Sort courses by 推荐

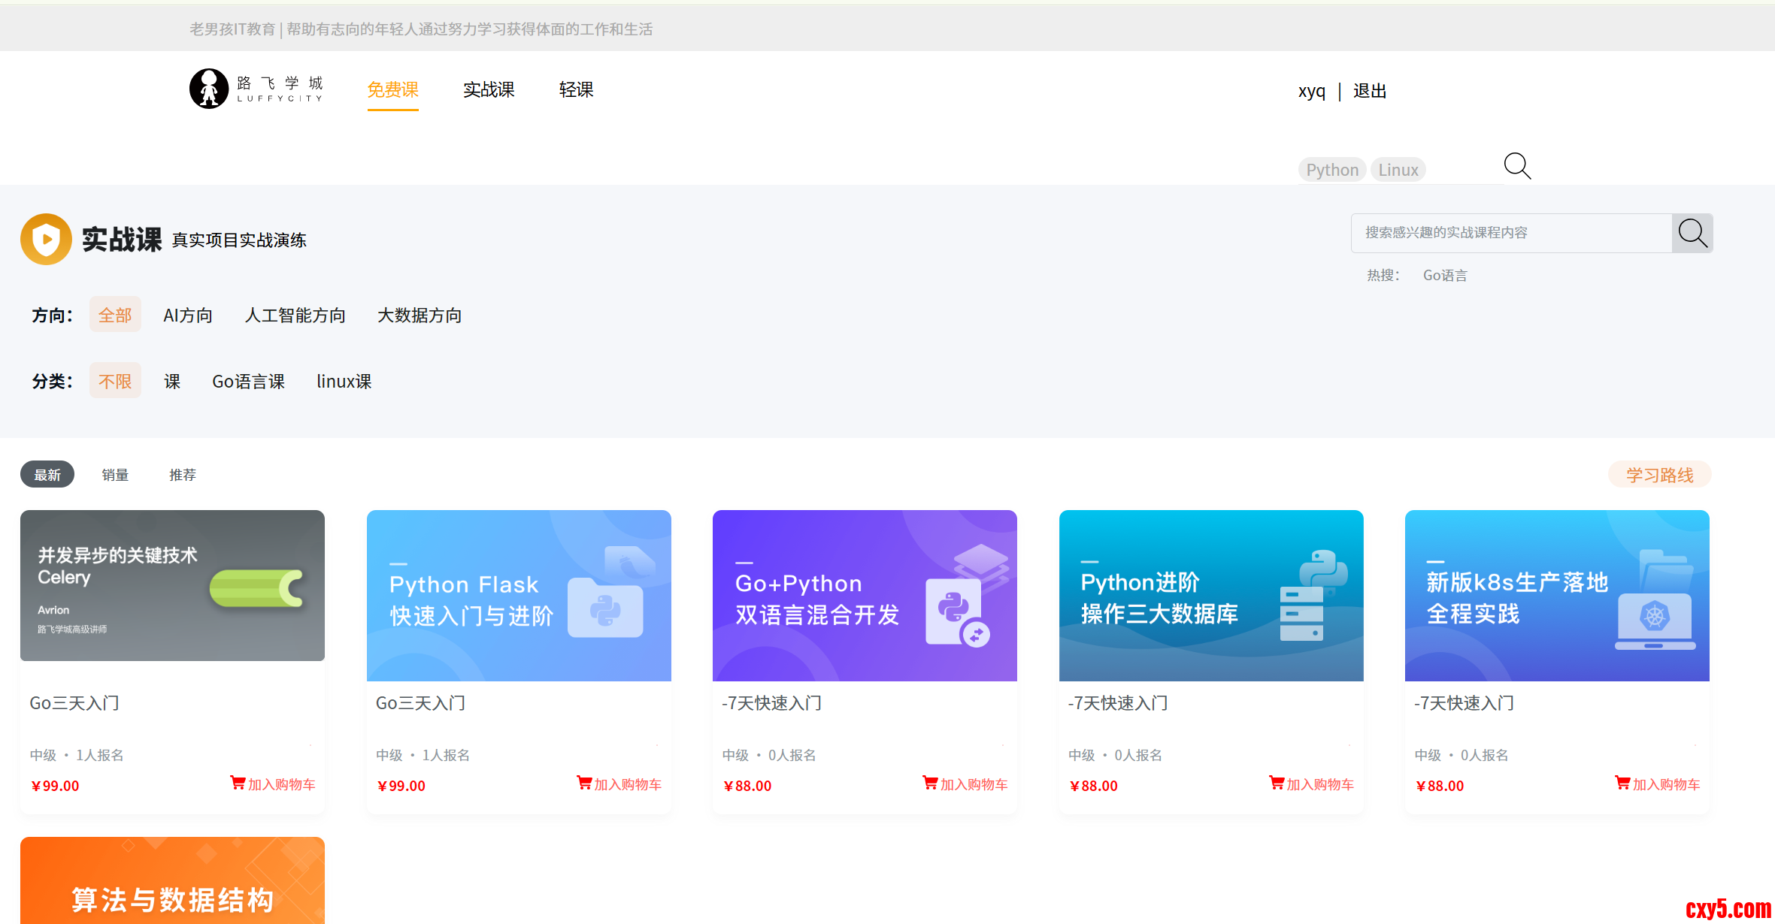183,475
